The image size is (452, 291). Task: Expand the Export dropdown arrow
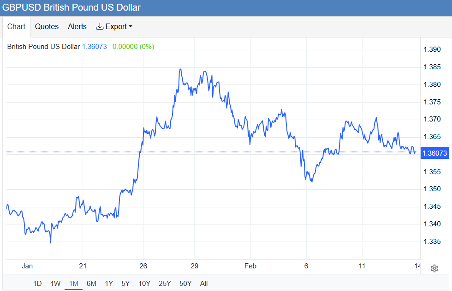pos(131,27)
